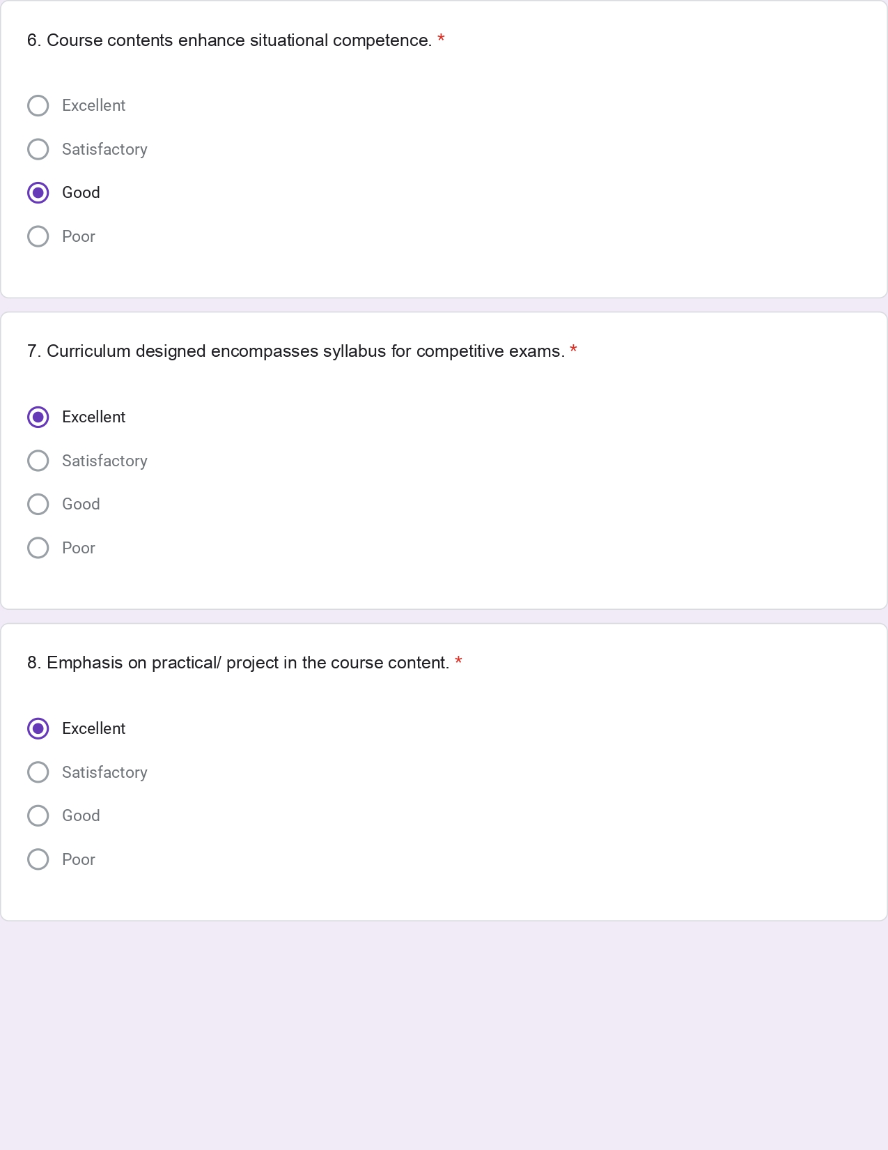Click the "Poor" label under question 8
Viewport: 888px width, 1150px height.
pyautogui.click(x=79, y=859)
